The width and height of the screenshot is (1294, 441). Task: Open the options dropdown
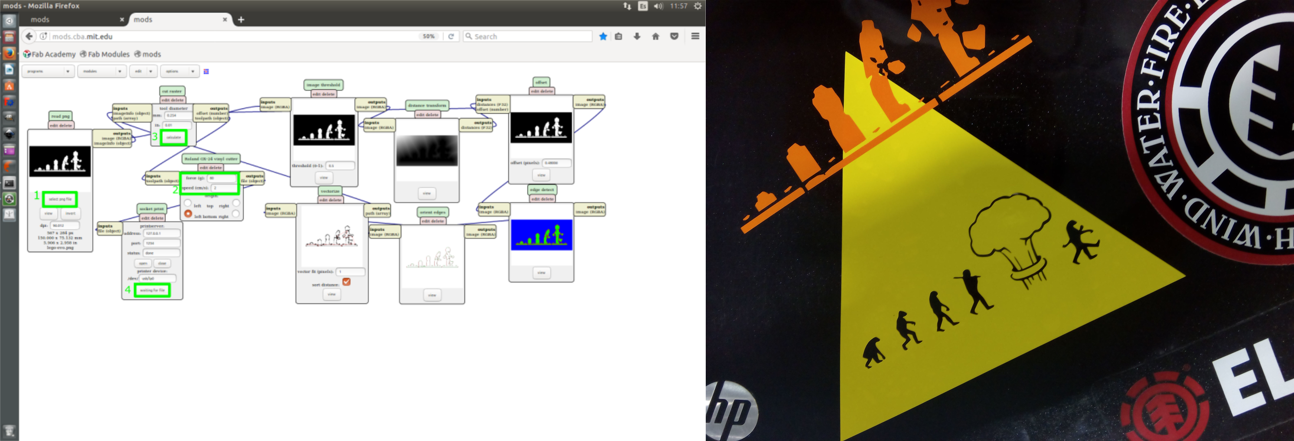(x=180, y=71)
